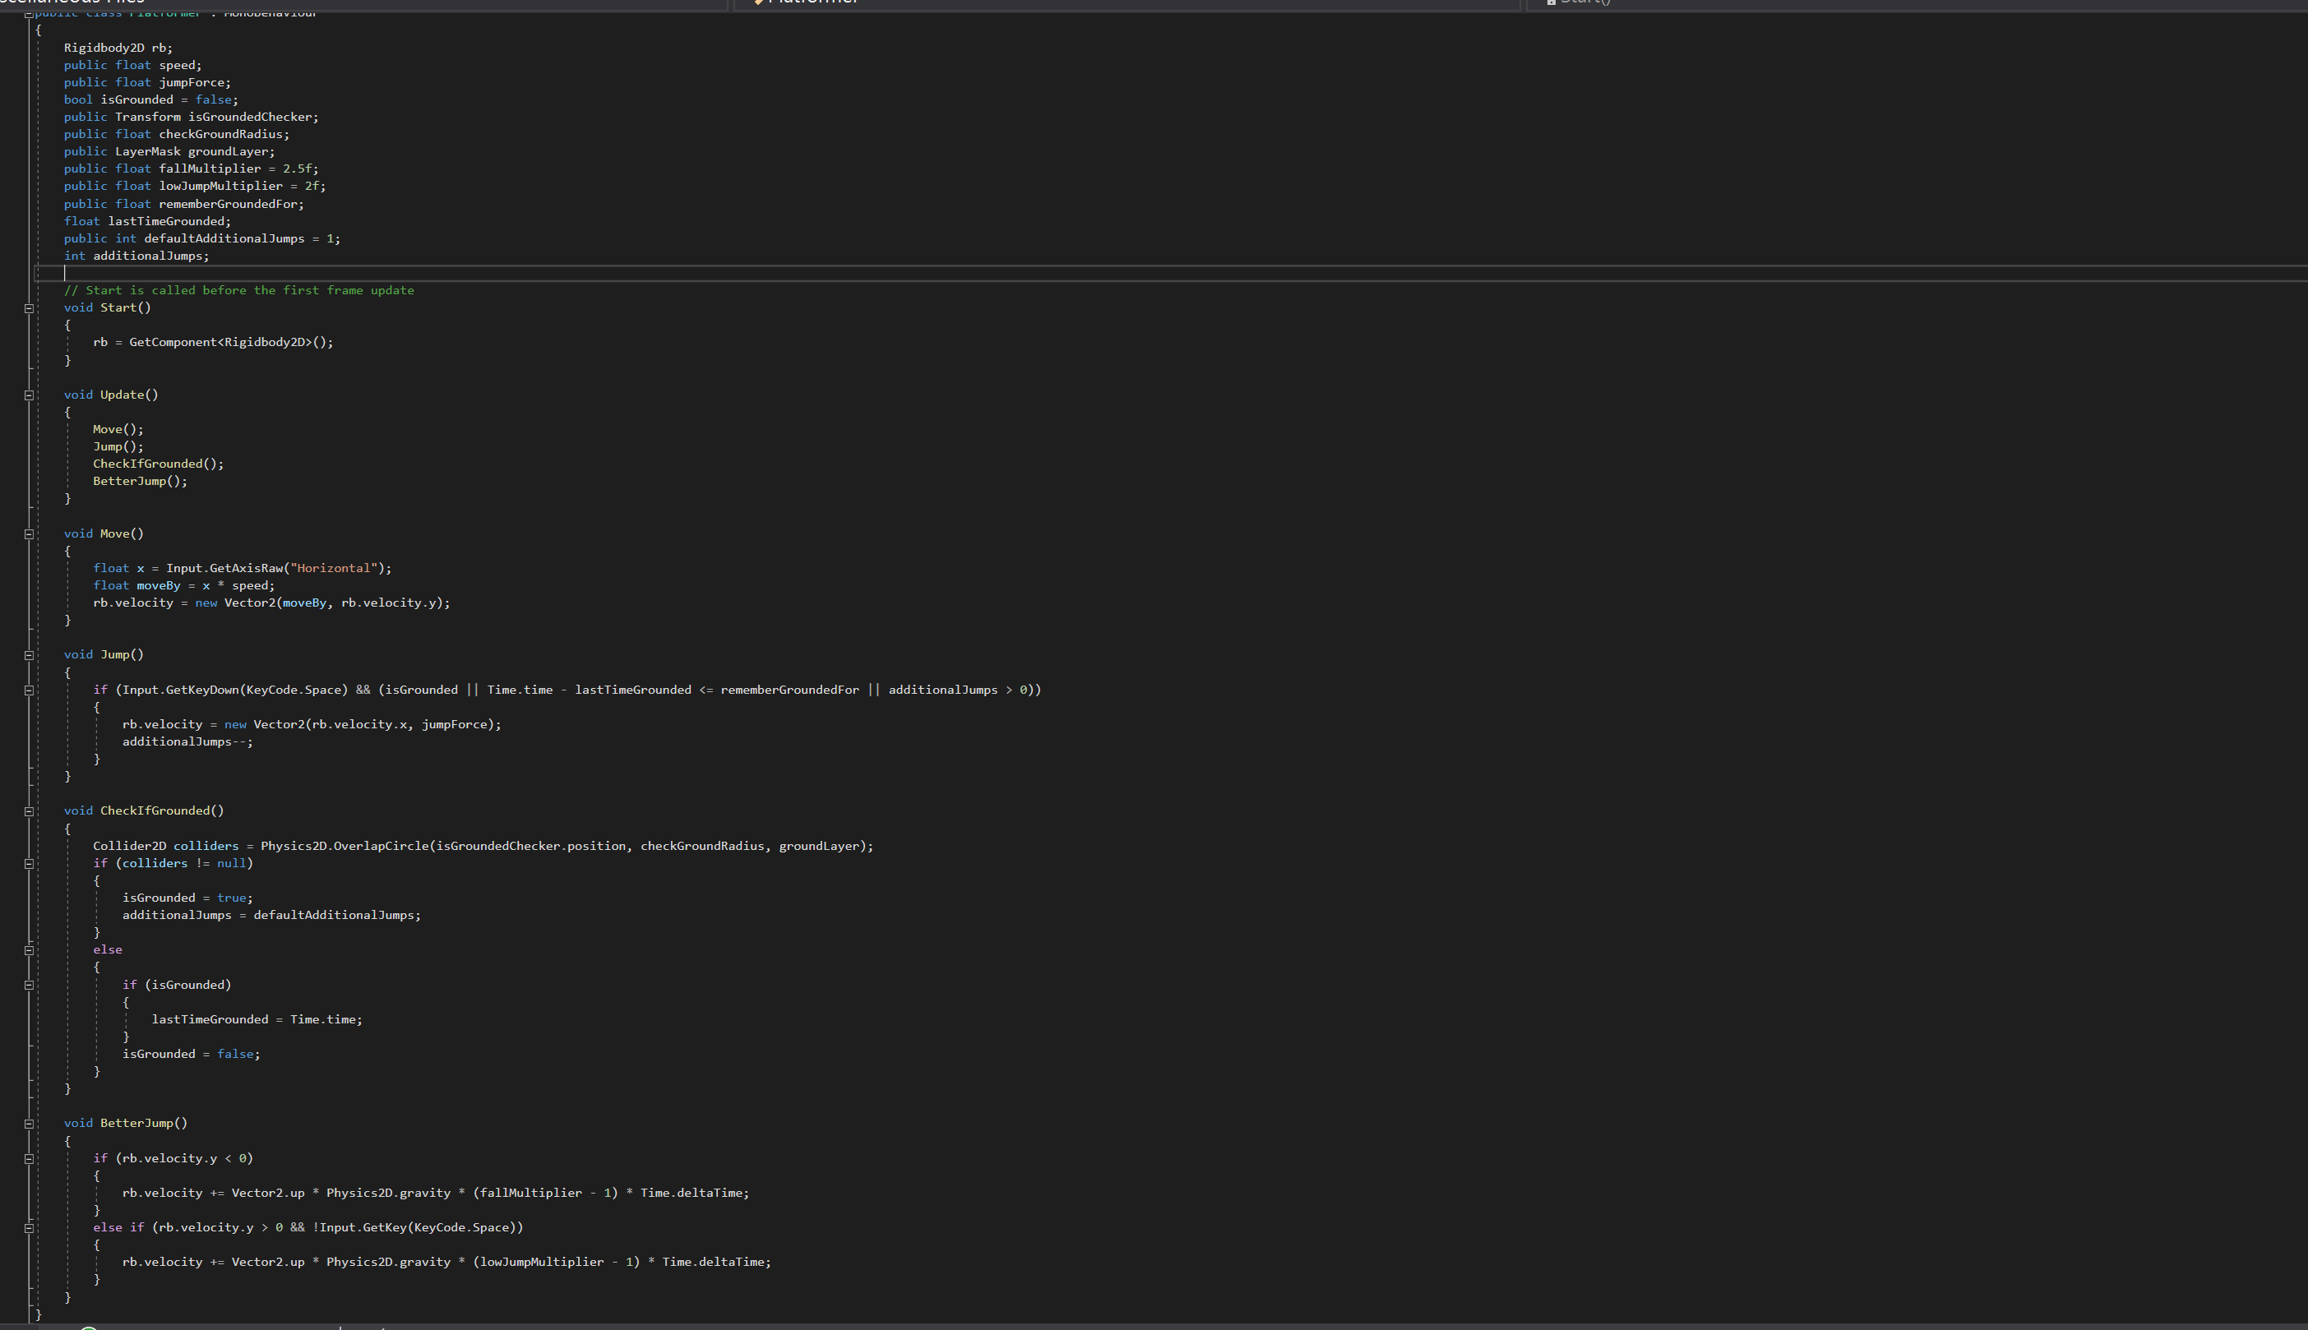Collapse the else block in CheckIfGrounded
Viewport: 2308px width, 1330px height.
click(x=30, y=951)
